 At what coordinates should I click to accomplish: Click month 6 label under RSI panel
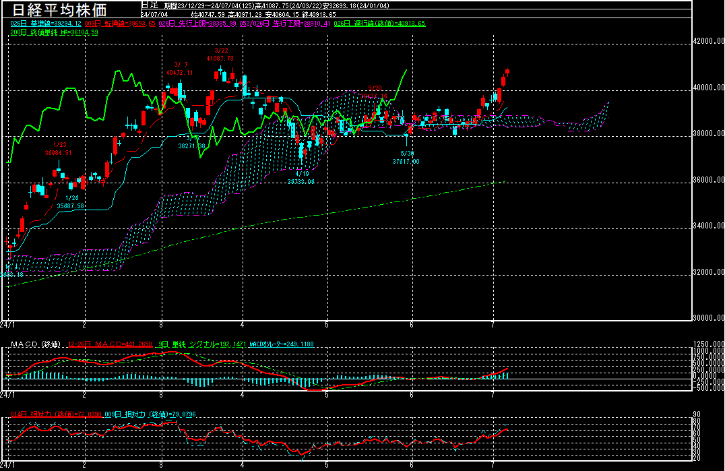[x=412, y=465]
